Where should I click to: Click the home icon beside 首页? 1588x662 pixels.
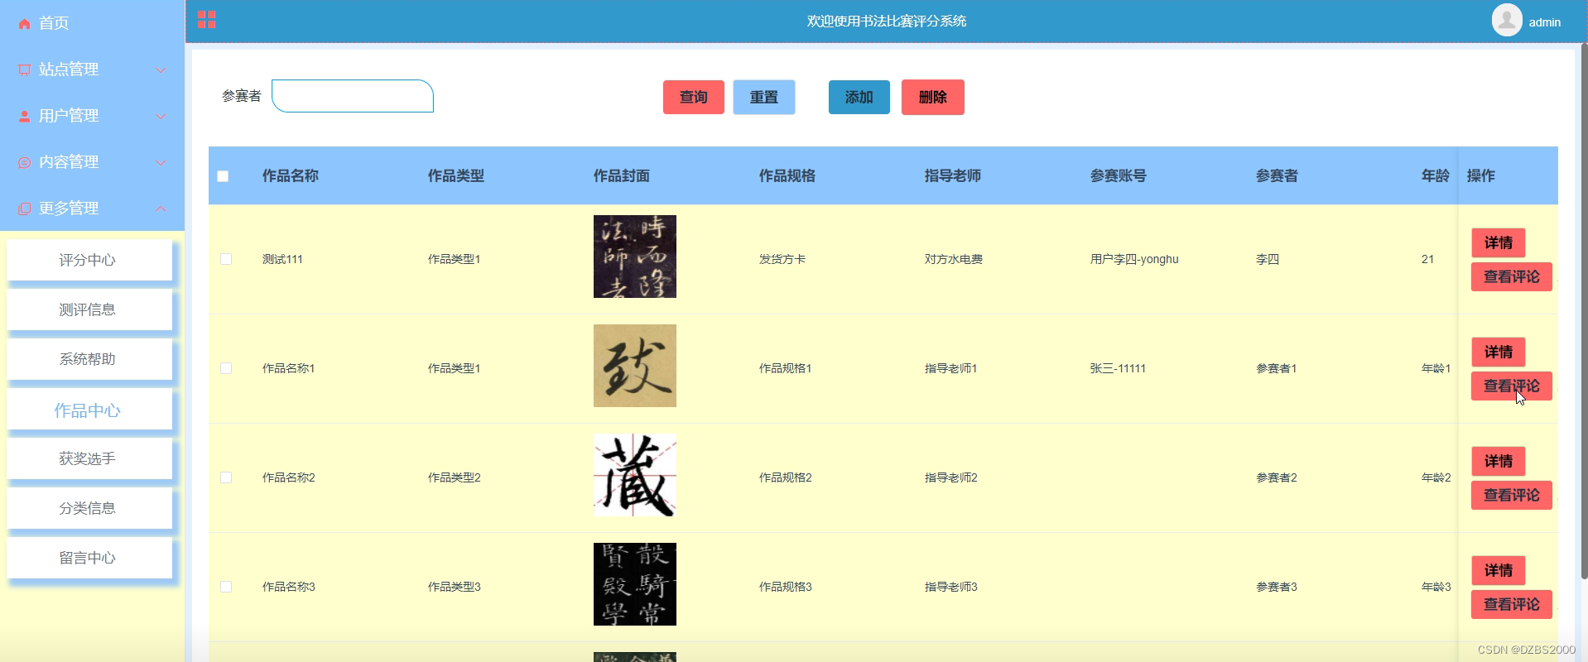coord(25,24)
